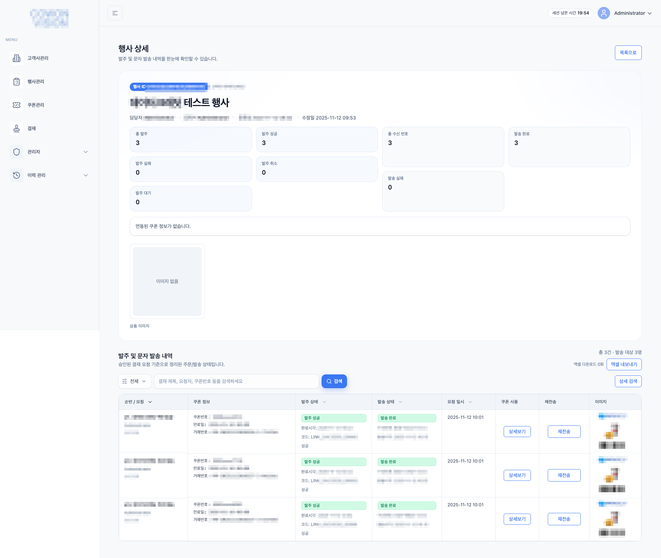Expand the 이력 관리 submenu chevron
661x558 pixels.
[86, 175]
